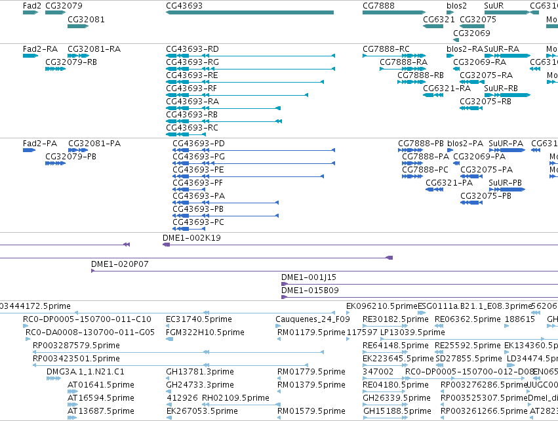Click the CG7888-PB protein label
558x421 pixels.
pos(421,144)
